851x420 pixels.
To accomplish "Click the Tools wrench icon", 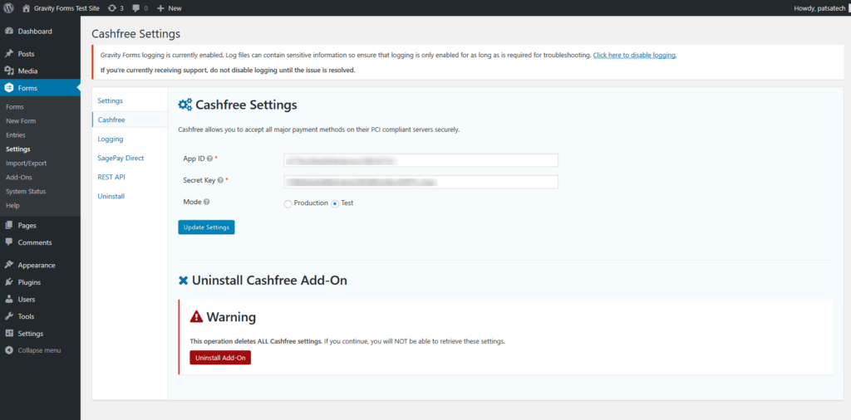I will click(x=8, y=316).
